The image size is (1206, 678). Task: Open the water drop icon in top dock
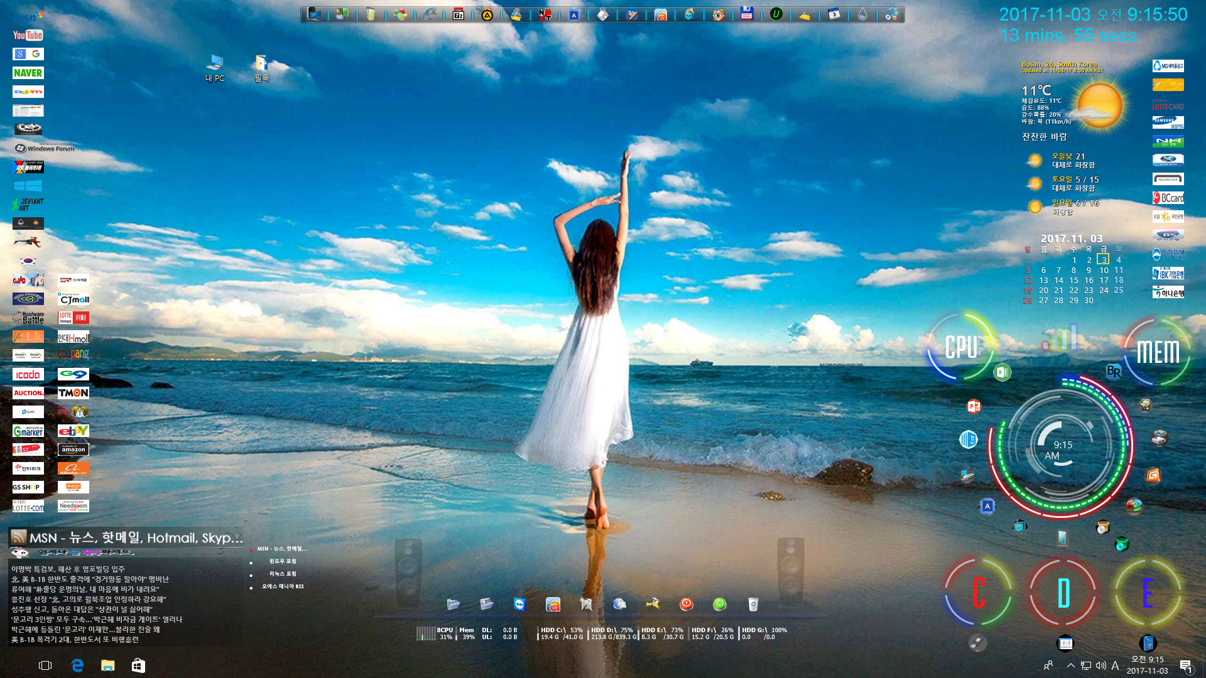point(862,14)
